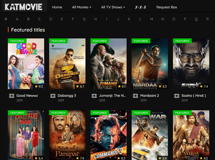Filter titles by letter O
215x160 pixels.
(x=174, y=19)
